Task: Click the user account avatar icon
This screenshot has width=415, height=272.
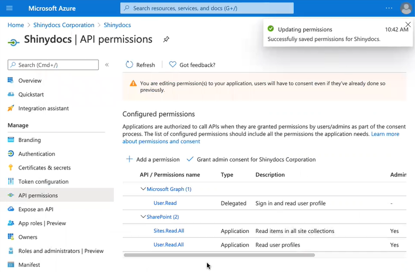Action: 406,8
